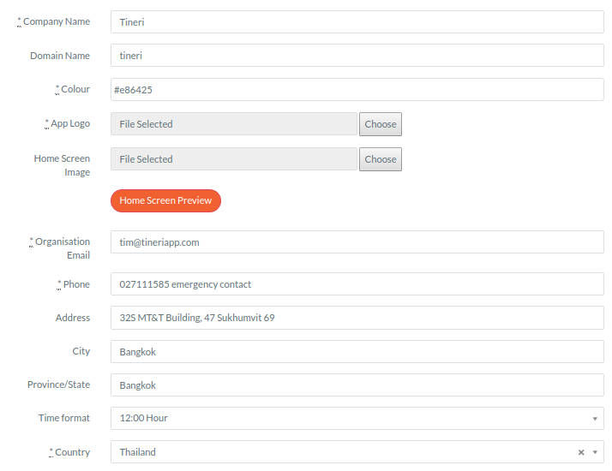Focus the Domain Name input
This screenshot has height=471, width=612.
click(357, 56)
